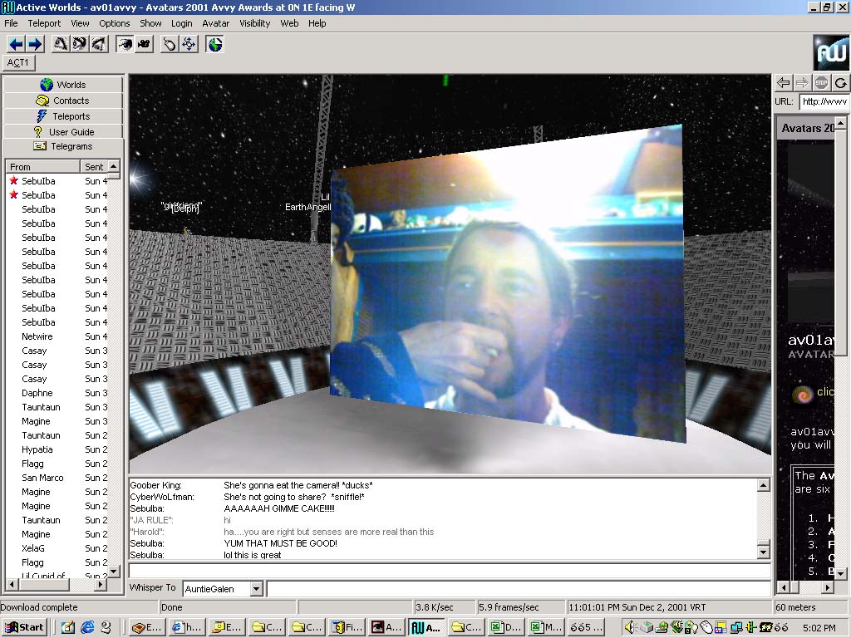Open the Teleports tab
Image resolution: width=851 pixels, height=638 pixels.
[x=63, y=116]
